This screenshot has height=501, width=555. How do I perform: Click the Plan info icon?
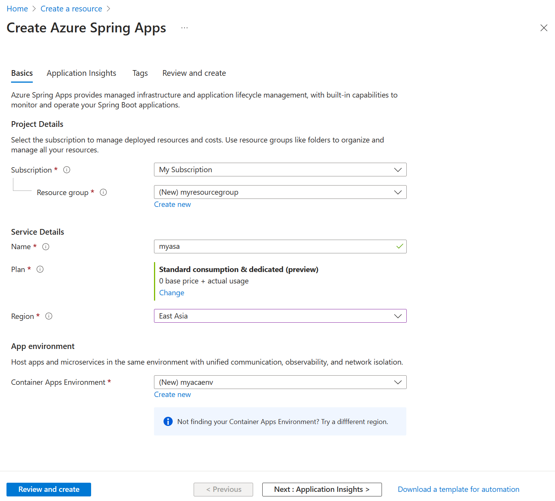point(40,269)
